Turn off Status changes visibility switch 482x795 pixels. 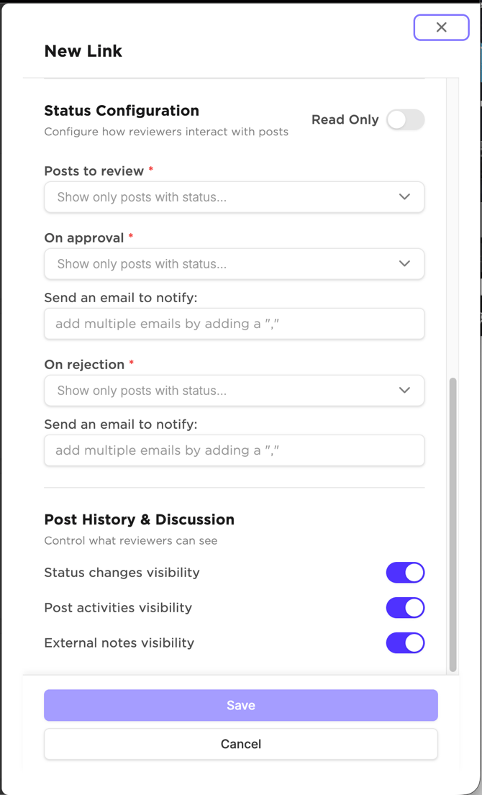point(405,573)
